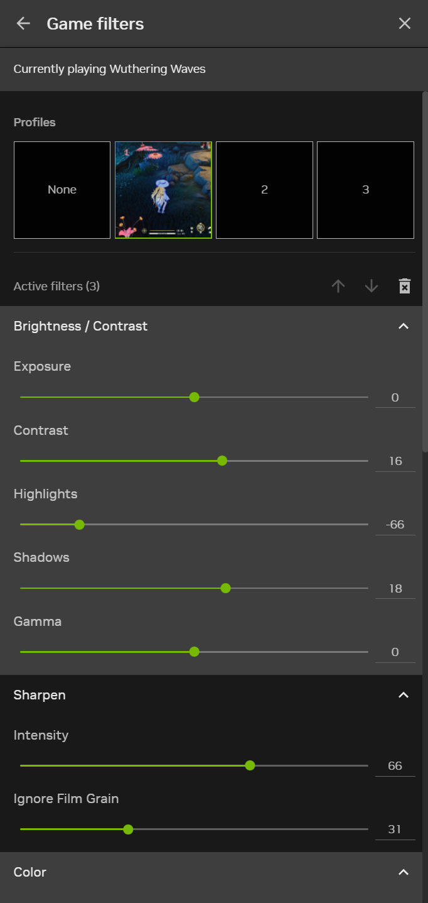This screenshot has height=903, width=428.
Task: Delete active filter with trash icon
Action: pyautogui.click(x=405, y=286)
